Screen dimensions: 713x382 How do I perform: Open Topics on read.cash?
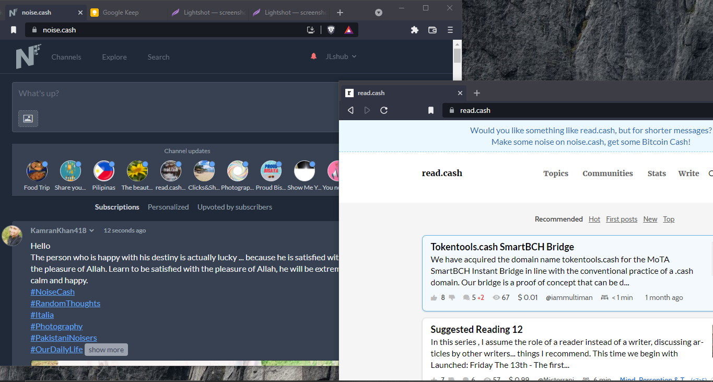pos(556,173)
